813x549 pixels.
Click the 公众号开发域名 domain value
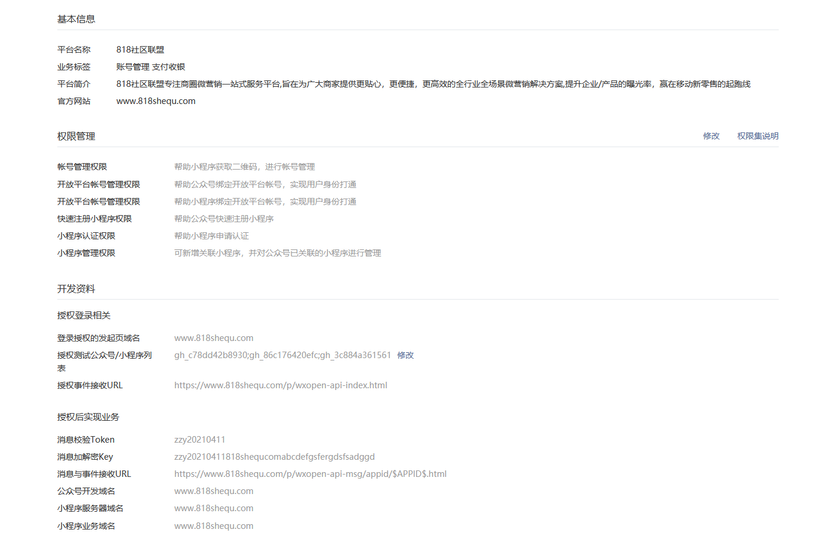point(214,491)
